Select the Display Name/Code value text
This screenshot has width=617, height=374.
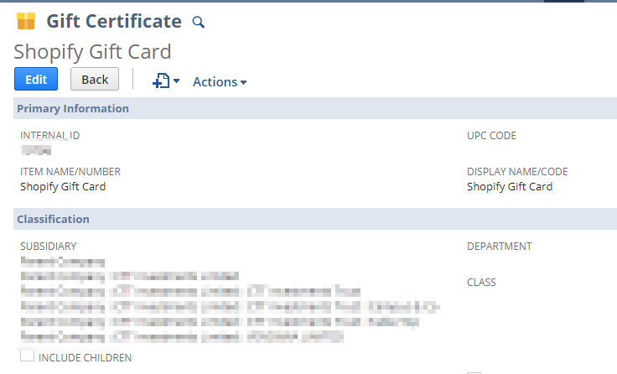point(510,187)
